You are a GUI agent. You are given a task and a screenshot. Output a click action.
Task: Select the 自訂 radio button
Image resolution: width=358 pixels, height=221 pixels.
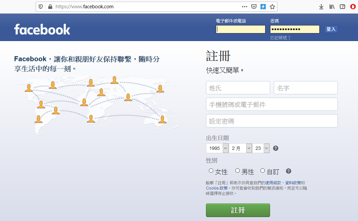pos(262,171)
